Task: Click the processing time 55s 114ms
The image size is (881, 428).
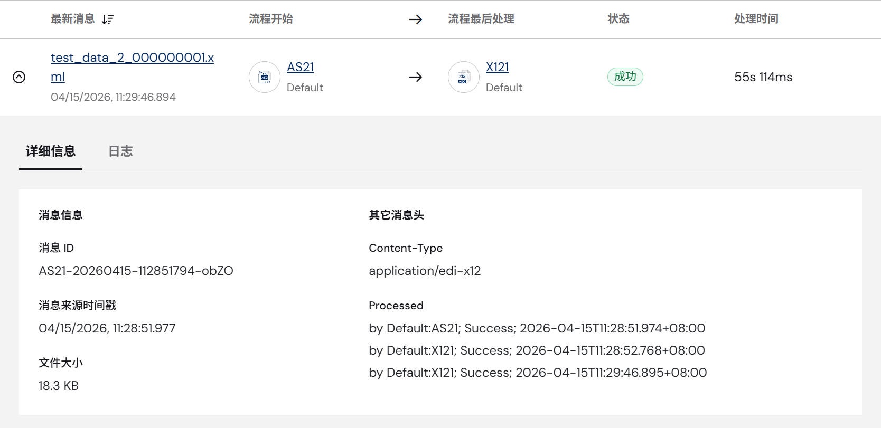Action: (x=763, y=77)
